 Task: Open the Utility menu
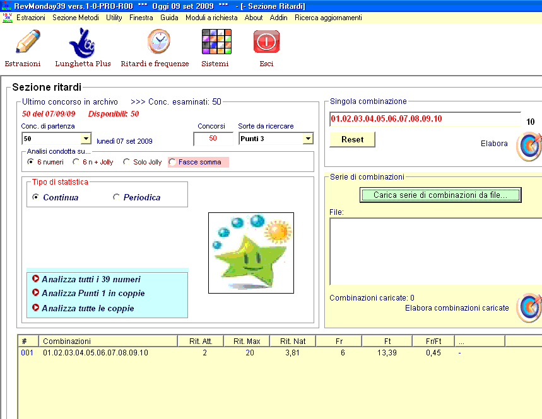[114, 18]
